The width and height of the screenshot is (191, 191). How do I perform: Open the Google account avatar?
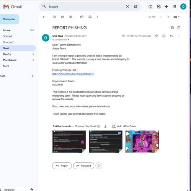click(x=183, y=6)
